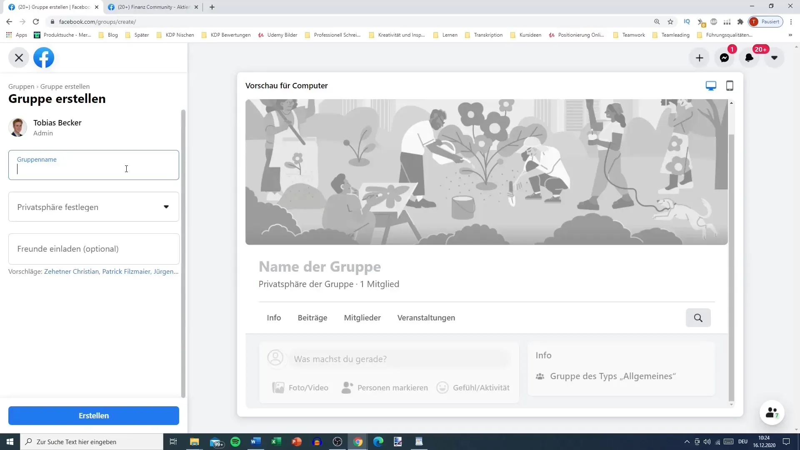Switch to the Mitglieder tab
Screen dimensions: 800x450
[x=362, y=317]
